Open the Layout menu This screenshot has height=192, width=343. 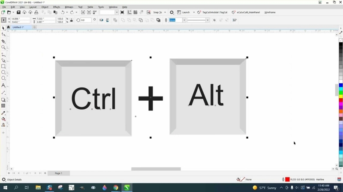(33, 7)
